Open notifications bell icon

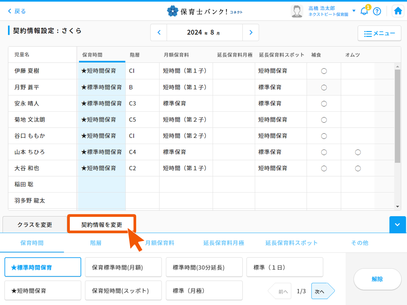pyautogui.click(x=364, y=11)
